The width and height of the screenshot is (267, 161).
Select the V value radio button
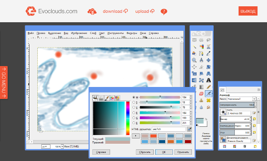coord(134,107)
